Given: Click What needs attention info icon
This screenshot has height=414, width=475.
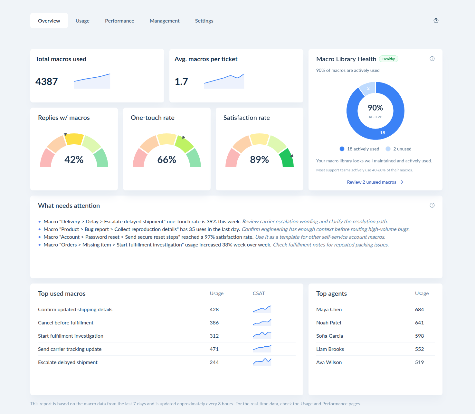Looking at the screenshot, I should 432,205.
